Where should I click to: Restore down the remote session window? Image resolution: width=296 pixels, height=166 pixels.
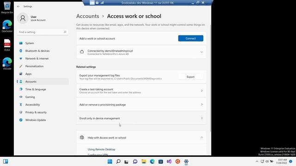click(197, 3)
